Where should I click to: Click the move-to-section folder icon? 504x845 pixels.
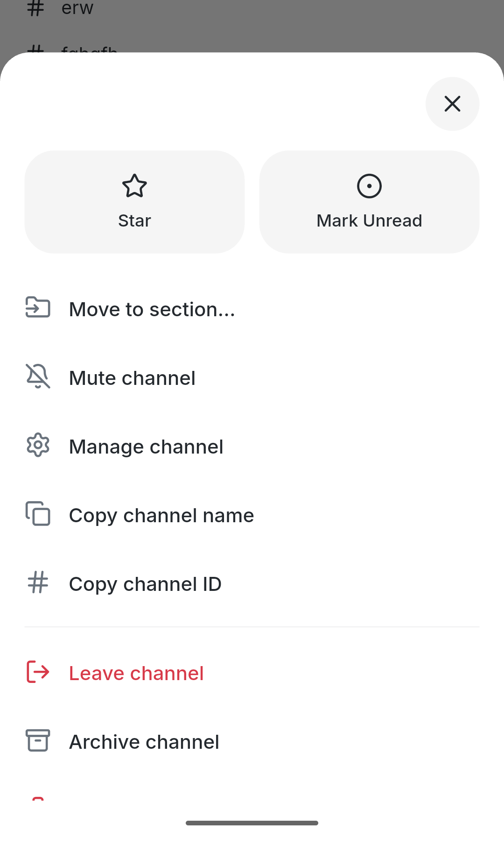click(x=38, y=307)
